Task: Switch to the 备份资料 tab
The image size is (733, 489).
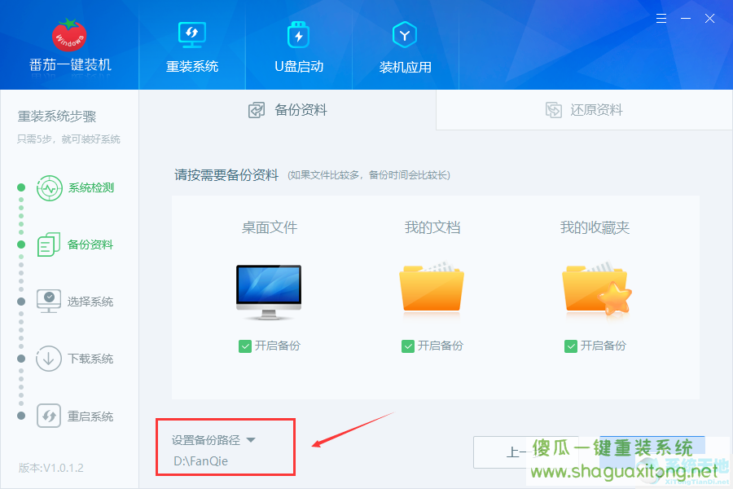Action: pos(287,110)
